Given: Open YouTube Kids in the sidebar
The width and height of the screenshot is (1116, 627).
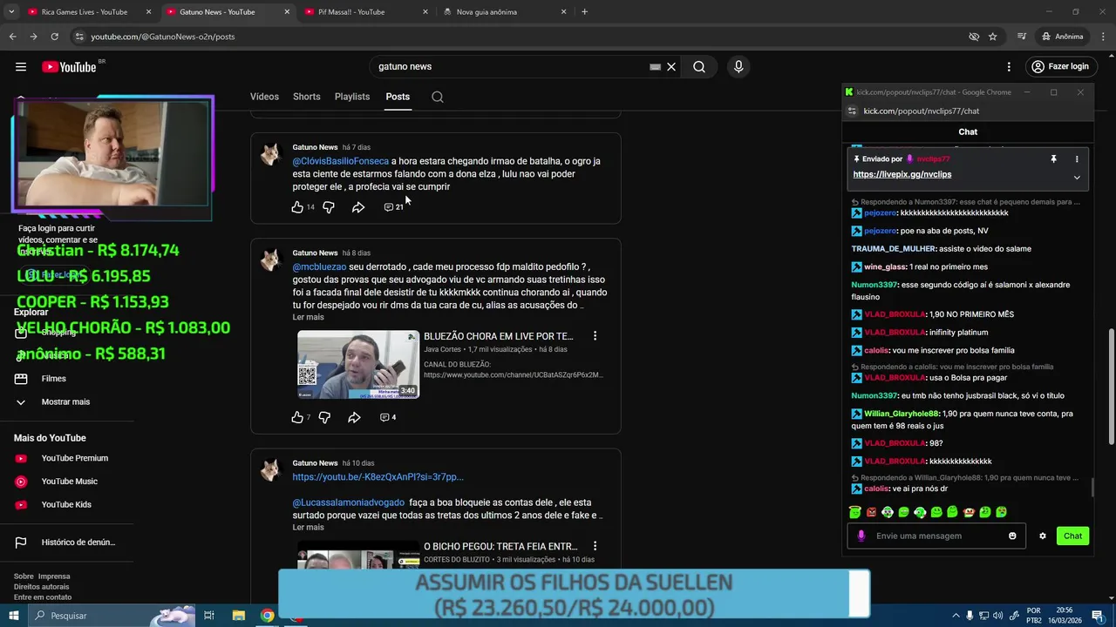Looking at the screenshot, I should coord(65,505).
